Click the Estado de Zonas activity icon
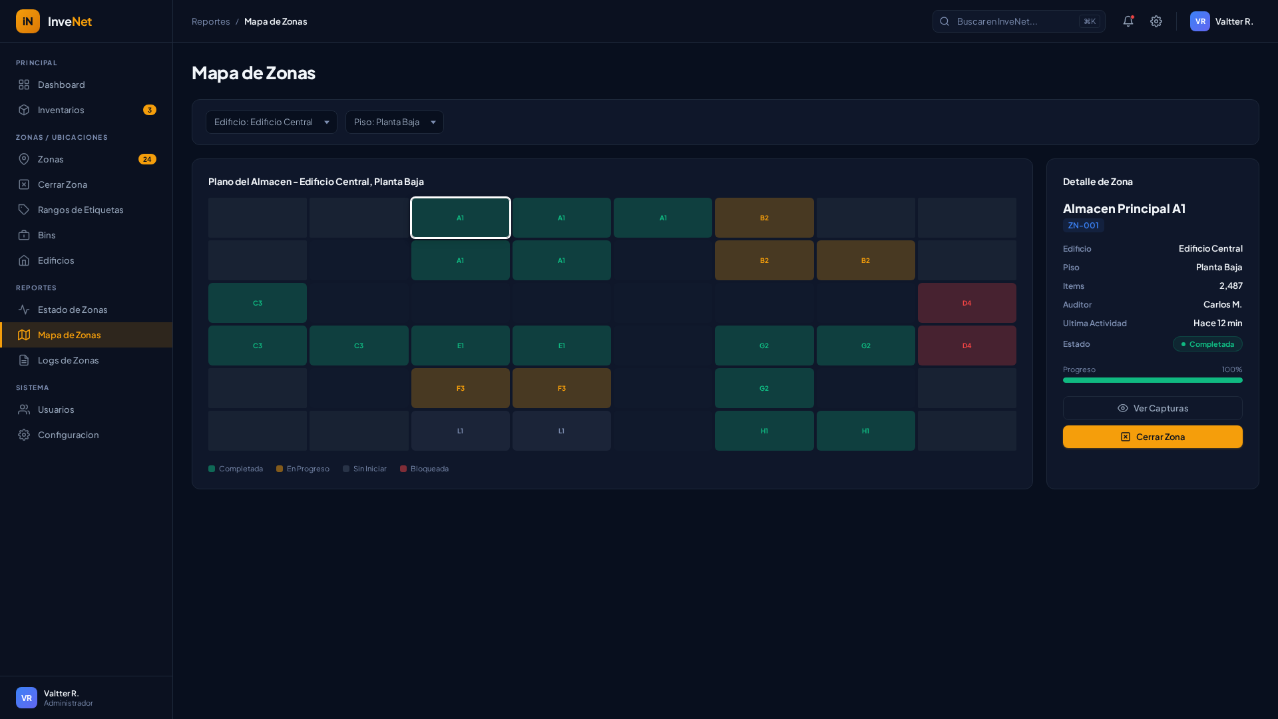The width and height of the screenshot is (1278, 719). [x=24, y=310]
